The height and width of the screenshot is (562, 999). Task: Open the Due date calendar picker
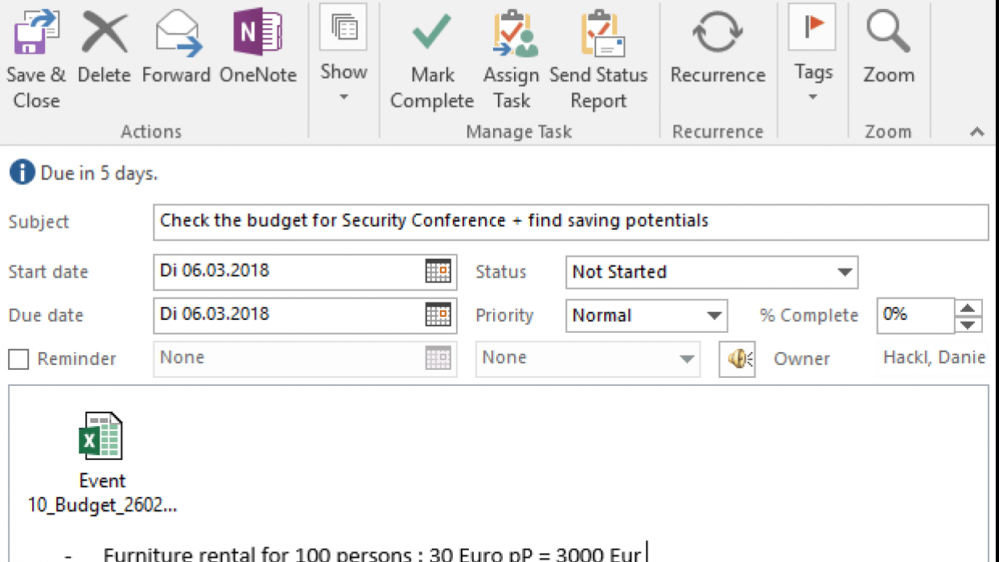(x=438, y=315)
